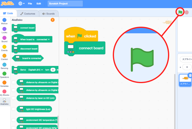Edit the Scratch Project title field
The height and width of the screenshot is (129, 192).
(65, 4)
